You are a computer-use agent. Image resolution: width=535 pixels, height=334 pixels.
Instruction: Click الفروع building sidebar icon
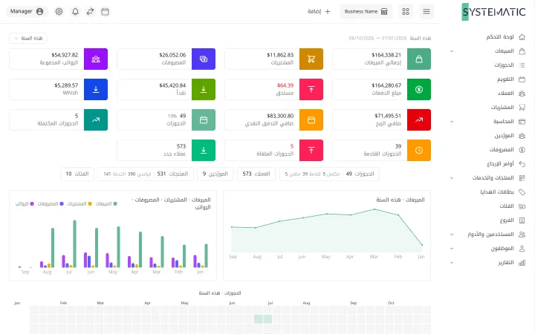(x=522, y=220)
